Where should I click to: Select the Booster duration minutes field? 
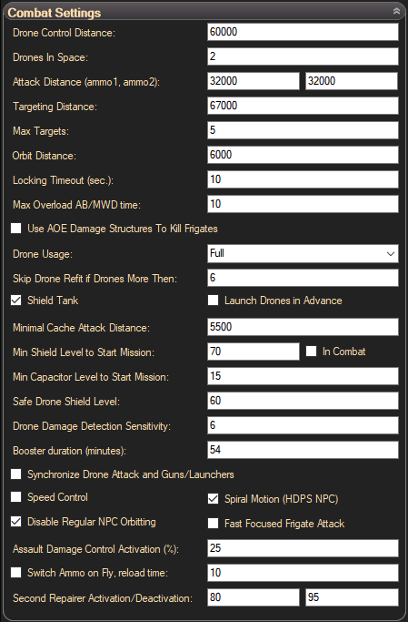(x=303, y=450)
